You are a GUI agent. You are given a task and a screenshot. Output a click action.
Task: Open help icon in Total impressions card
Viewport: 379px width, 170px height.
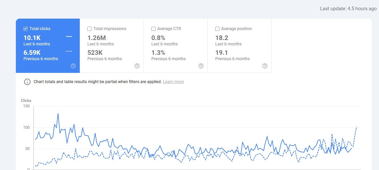137,66
